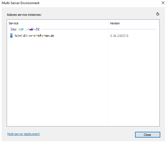Click the 'Adaxes service instances:' label
The height and width of the screenshot is (142, 165).
click(x=24, y=15)
